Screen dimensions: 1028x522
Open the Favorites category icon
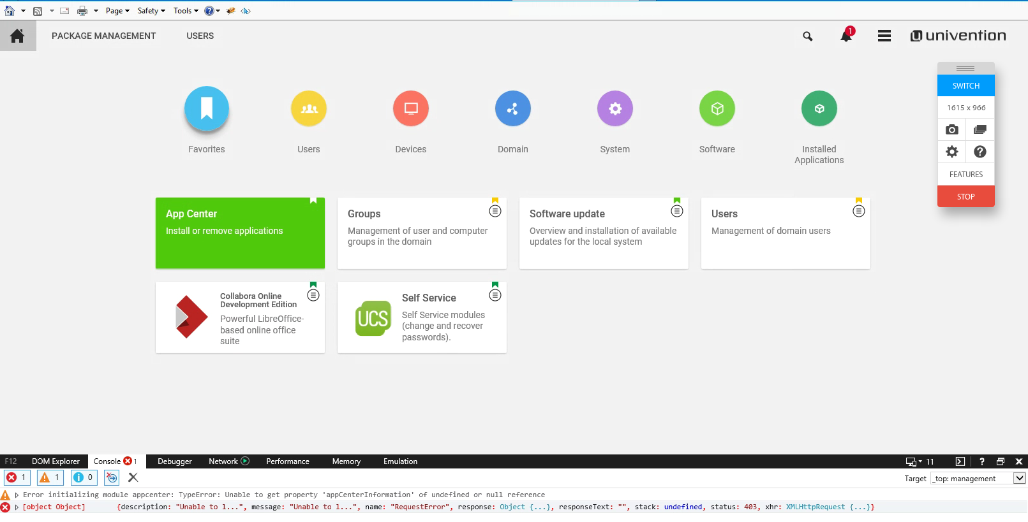point(206,108)
